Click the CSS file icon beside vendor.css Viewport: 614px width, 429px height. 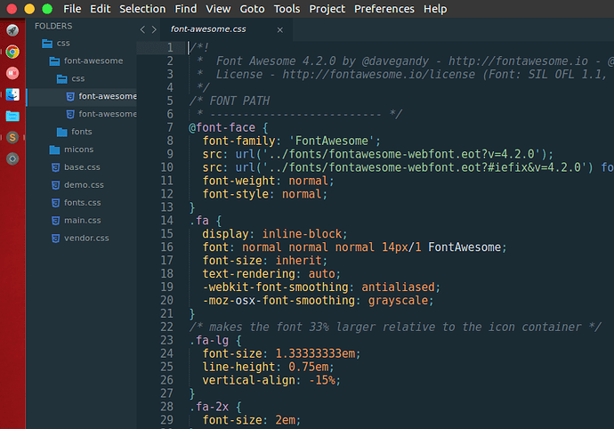pyautogui.click(x=55, y=239)
